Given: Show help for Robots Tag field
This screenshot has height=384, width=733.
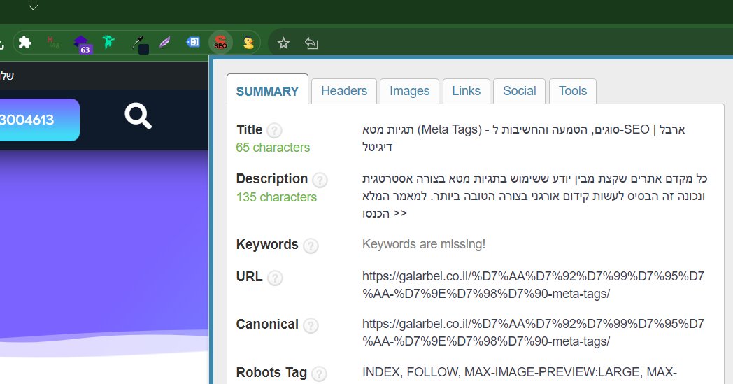Looking at the screenshot, I should click(319, 374).
